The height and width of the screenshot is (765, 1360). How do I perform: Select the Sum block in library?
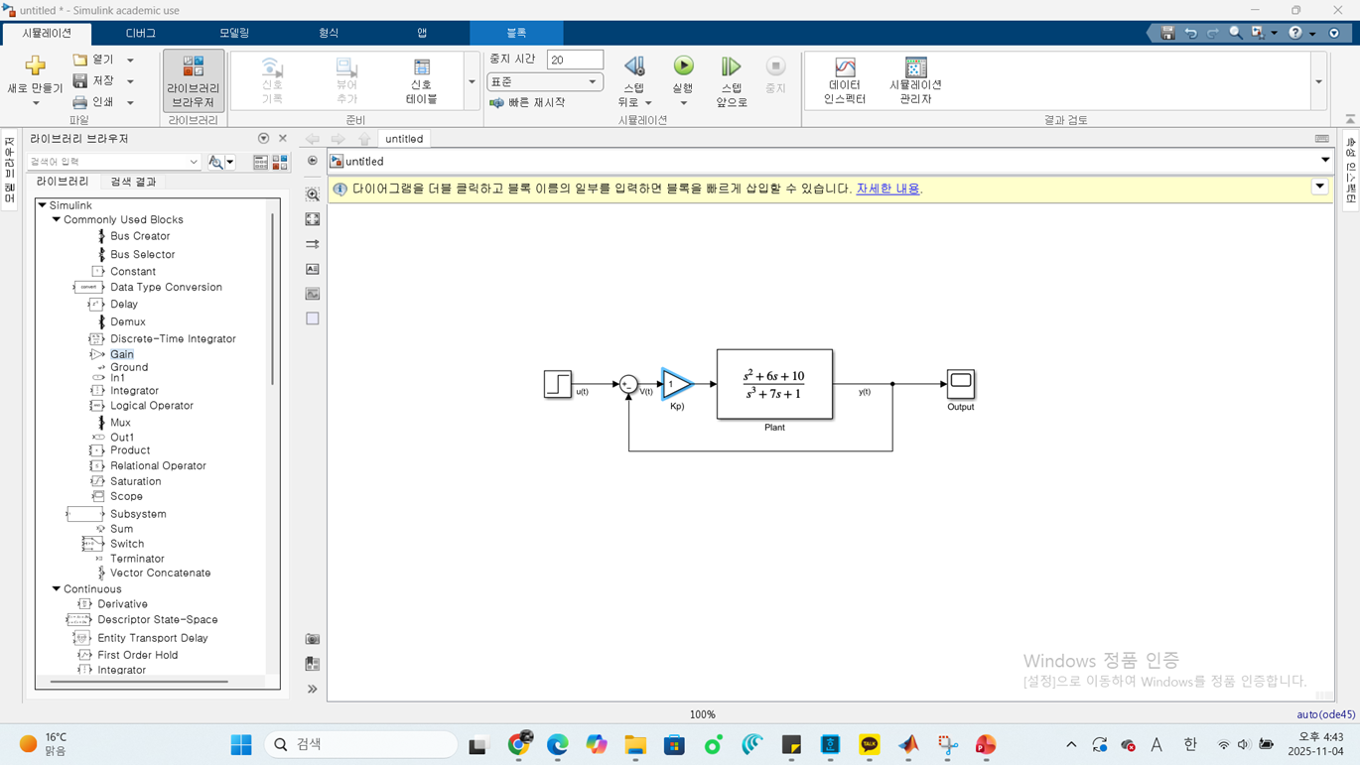point(121,529)
